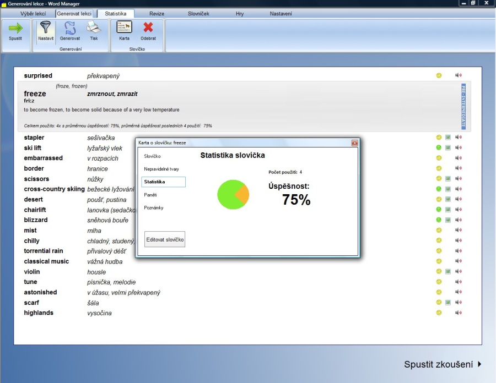The width and height of the screenshot is (496, 383).
Task: Click the success rate pie chart
Action: point(233,194)
